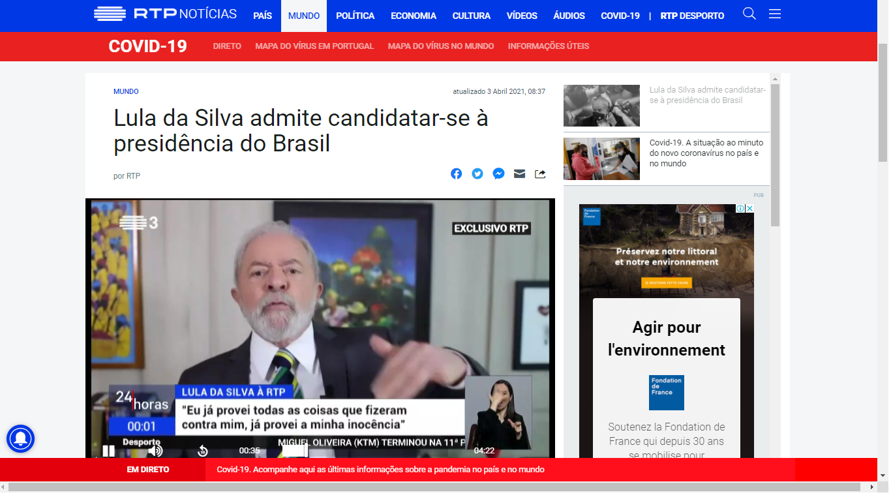Share article on Facebook

[x=457, y=174]
